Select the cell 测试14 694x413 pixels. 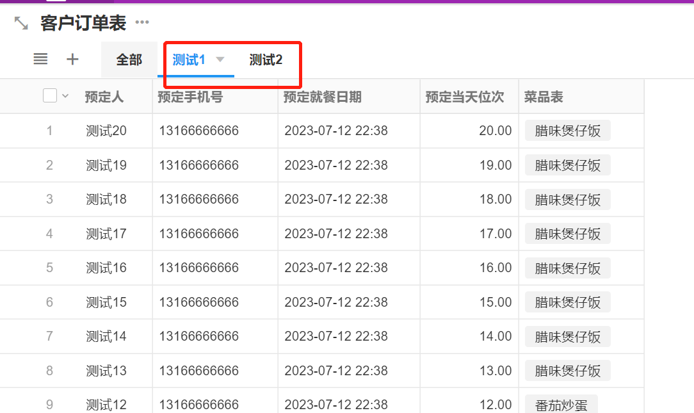tap(106, 336)
